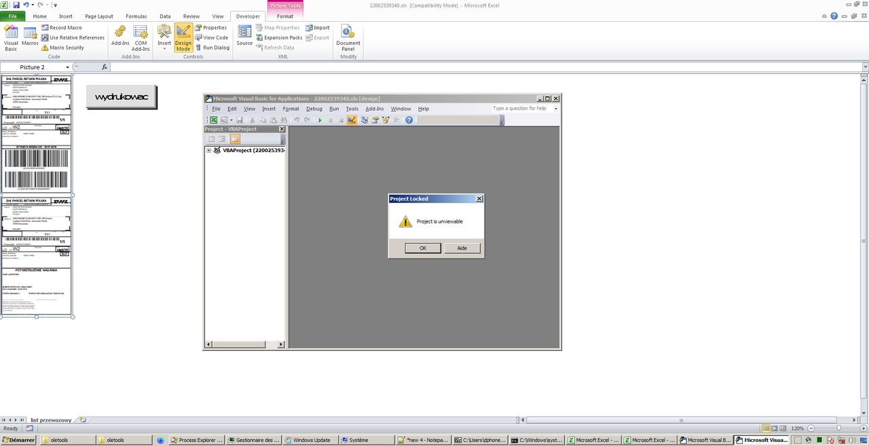Open the Name Box dropdown
Screen dimensions: 869x446
click(x=67, y=67)
